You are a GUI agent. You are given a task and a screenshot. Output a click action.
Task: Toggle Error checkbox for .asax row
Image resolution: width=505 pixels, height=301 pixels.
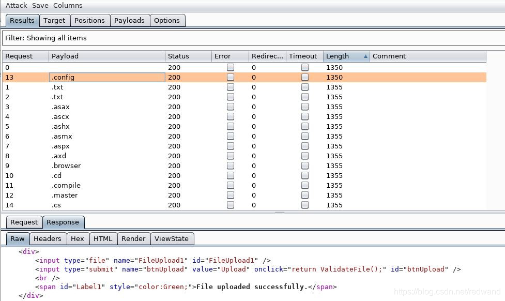231,107
